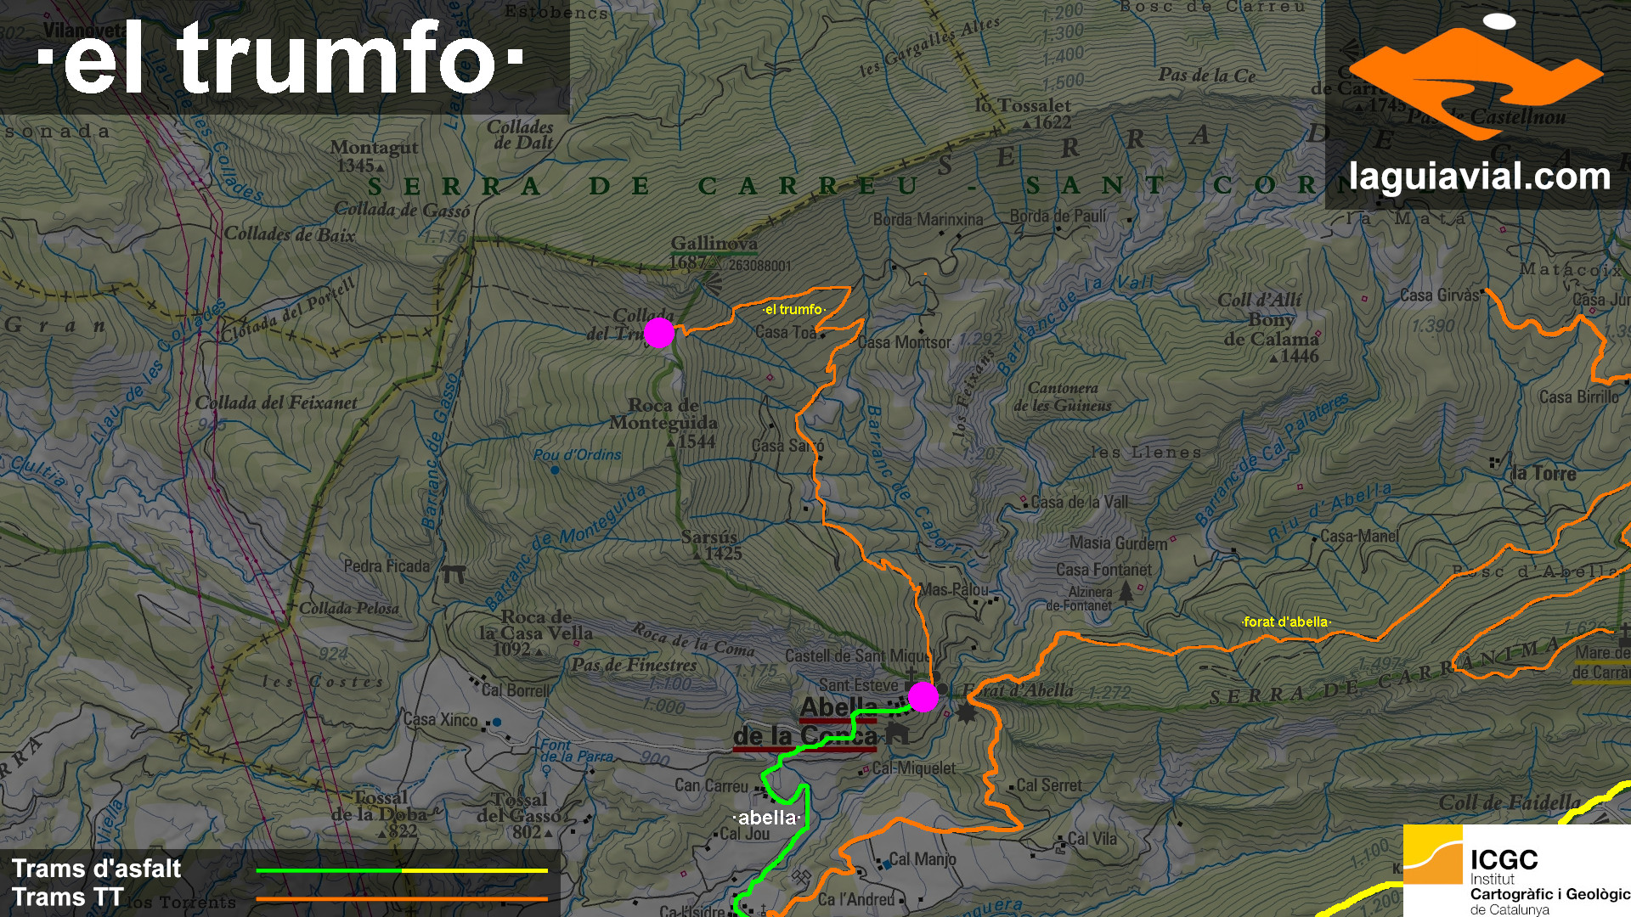Image resolution: width=1631 pixels, height=917 pixels.
Task: Click the star symbol at Forat d'Abella
Action: (x=967, y=712)
